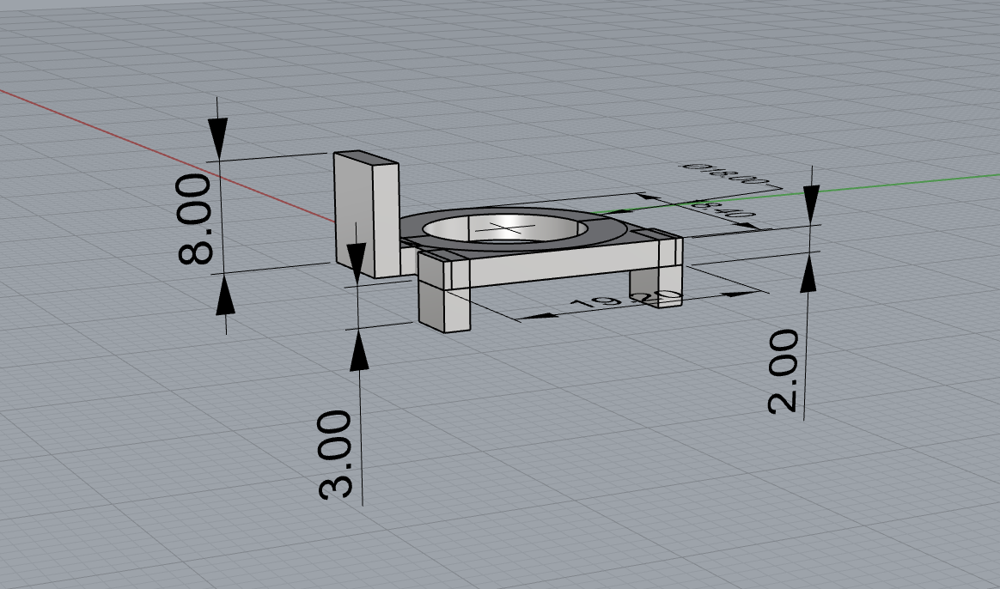Click the center cross mark in the circular hole
Viewport: 1000px width, 589px height.
(500, 228)
